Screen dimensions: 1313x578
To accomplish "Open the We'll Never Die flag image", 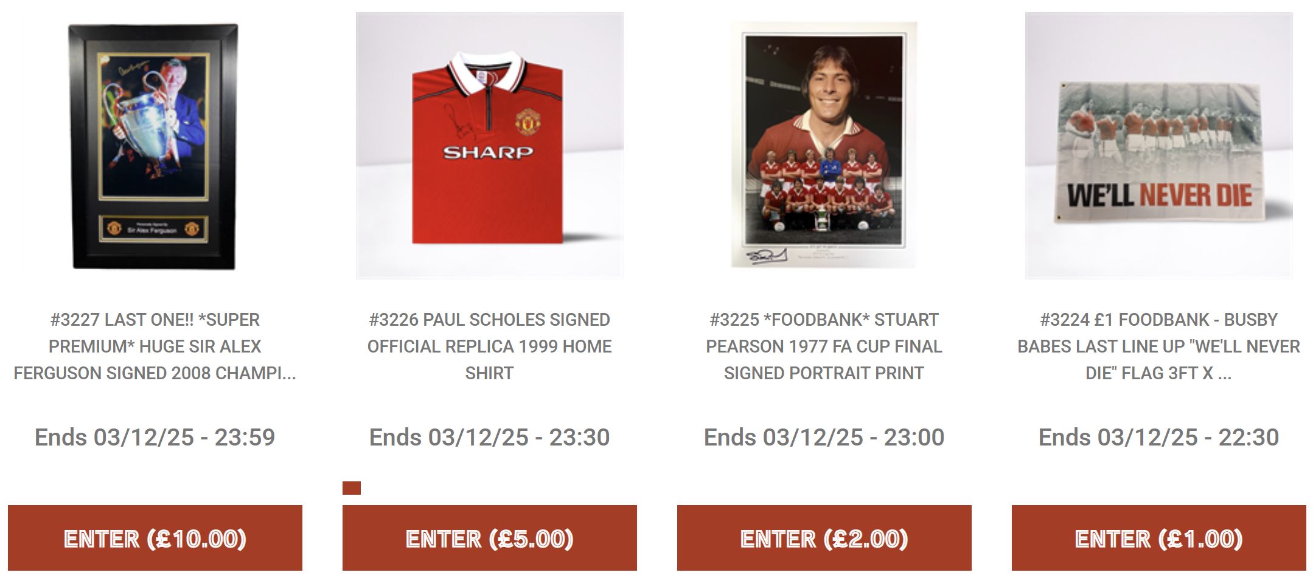I will (x=1158, y=146).
